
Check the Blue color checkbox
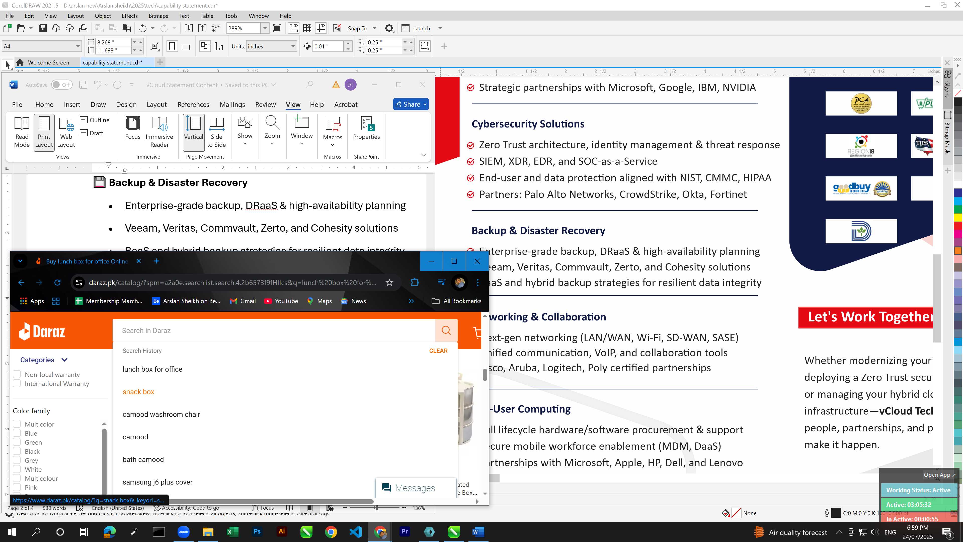tap(17, 433)
